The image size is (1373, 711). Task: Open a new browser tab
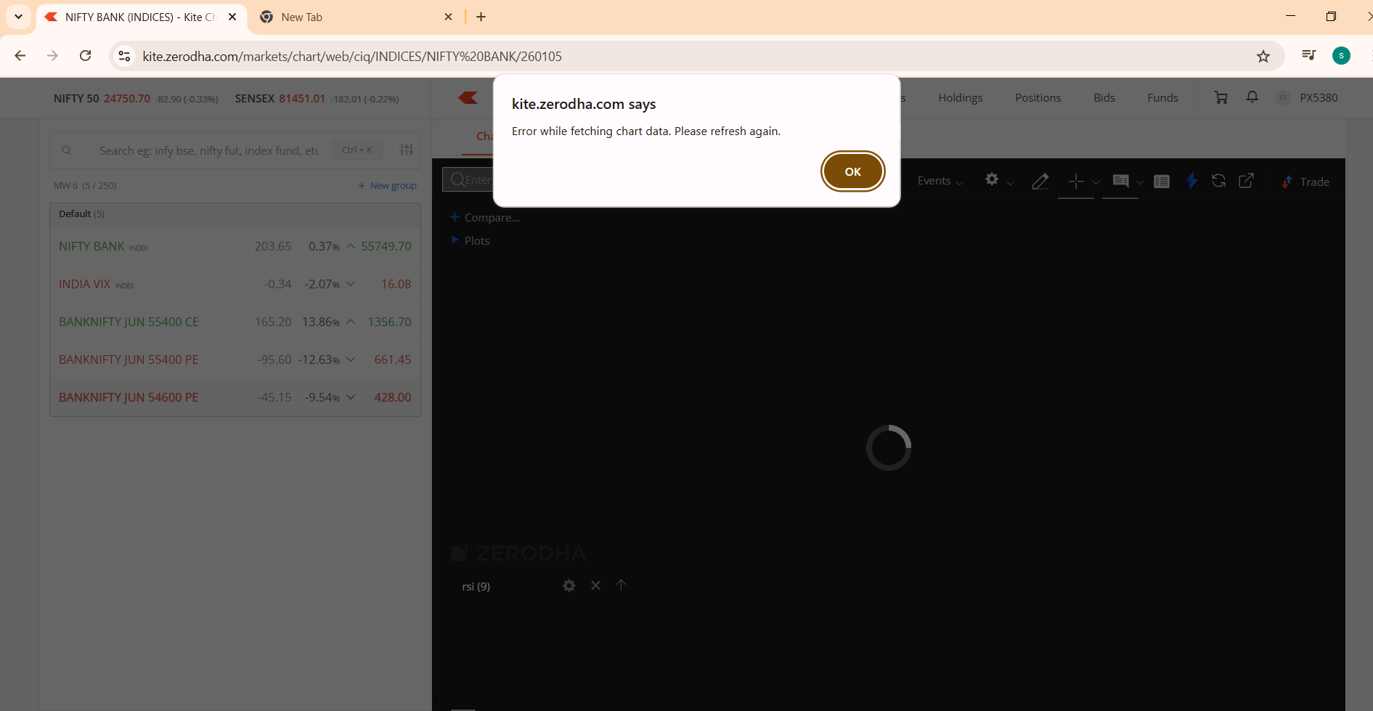[x=481, y=17]
